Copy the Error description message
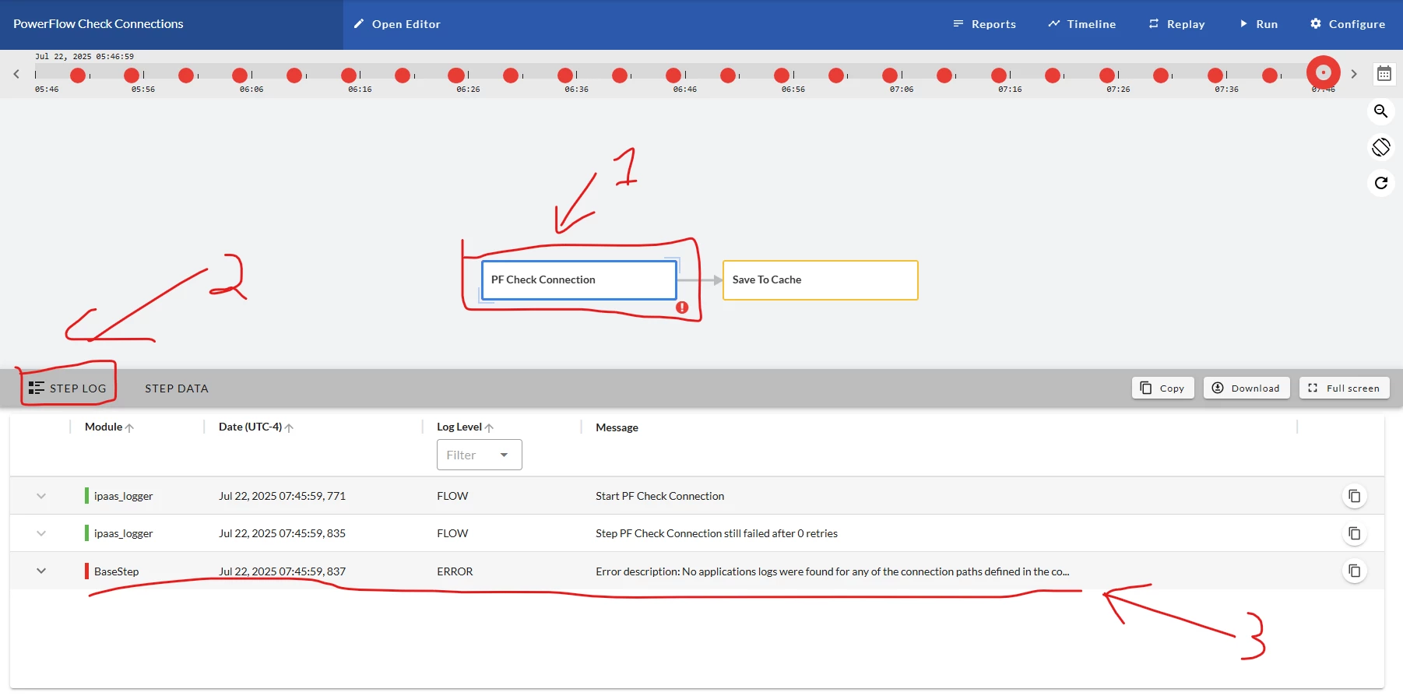This screenshot has height=696, width=1403. pos(1355,571)
